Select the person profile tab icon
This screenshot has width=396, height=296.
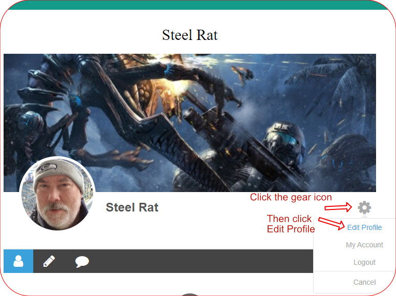(18, 261)
